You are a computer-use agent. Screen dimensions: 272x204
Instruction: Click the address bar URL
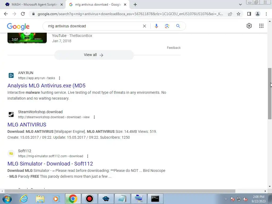coord(130,14)
